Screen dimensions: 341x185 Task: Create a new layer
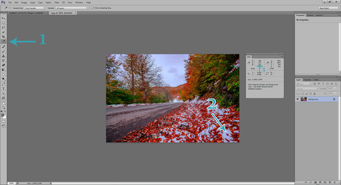click(x=330, y=182)
